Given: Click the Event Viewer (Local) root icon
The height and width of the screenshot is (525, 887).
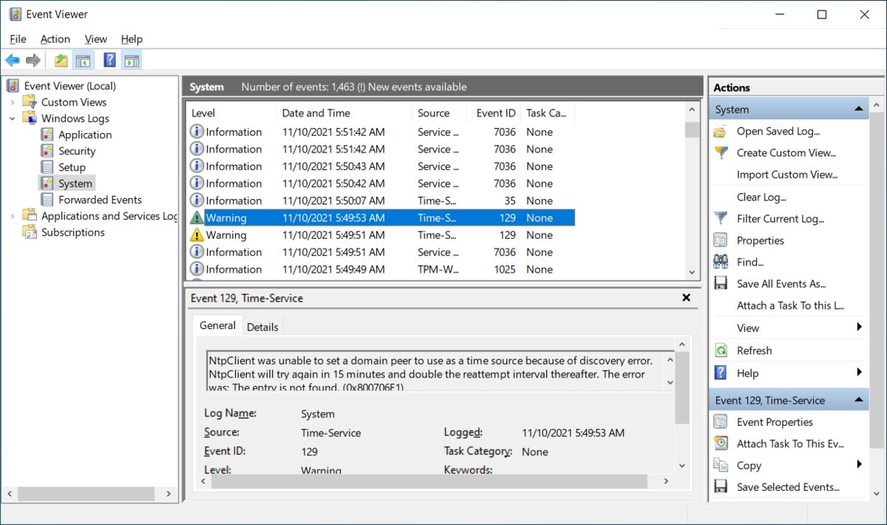Looking at the screenshot, I should click(x=13, y=86).
